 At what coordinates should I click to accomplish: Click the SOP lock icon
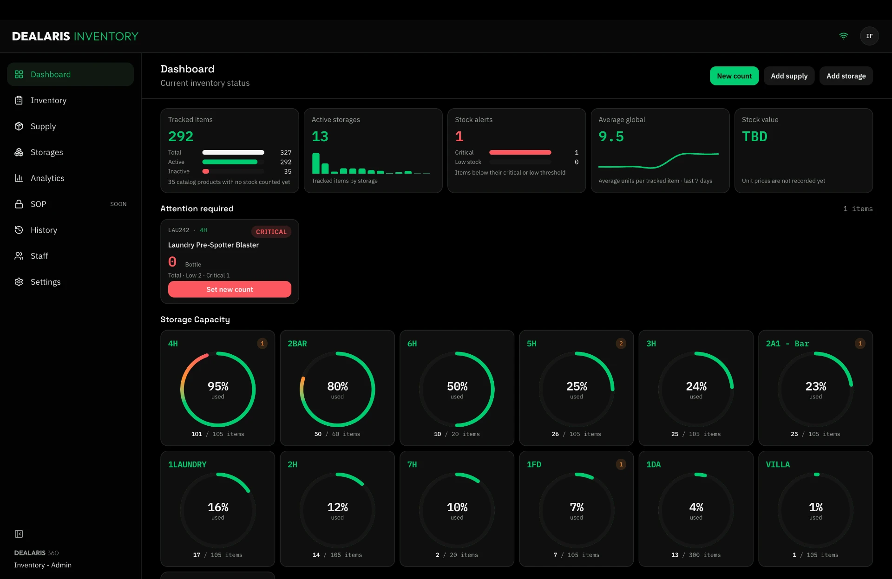pos(19,204)
